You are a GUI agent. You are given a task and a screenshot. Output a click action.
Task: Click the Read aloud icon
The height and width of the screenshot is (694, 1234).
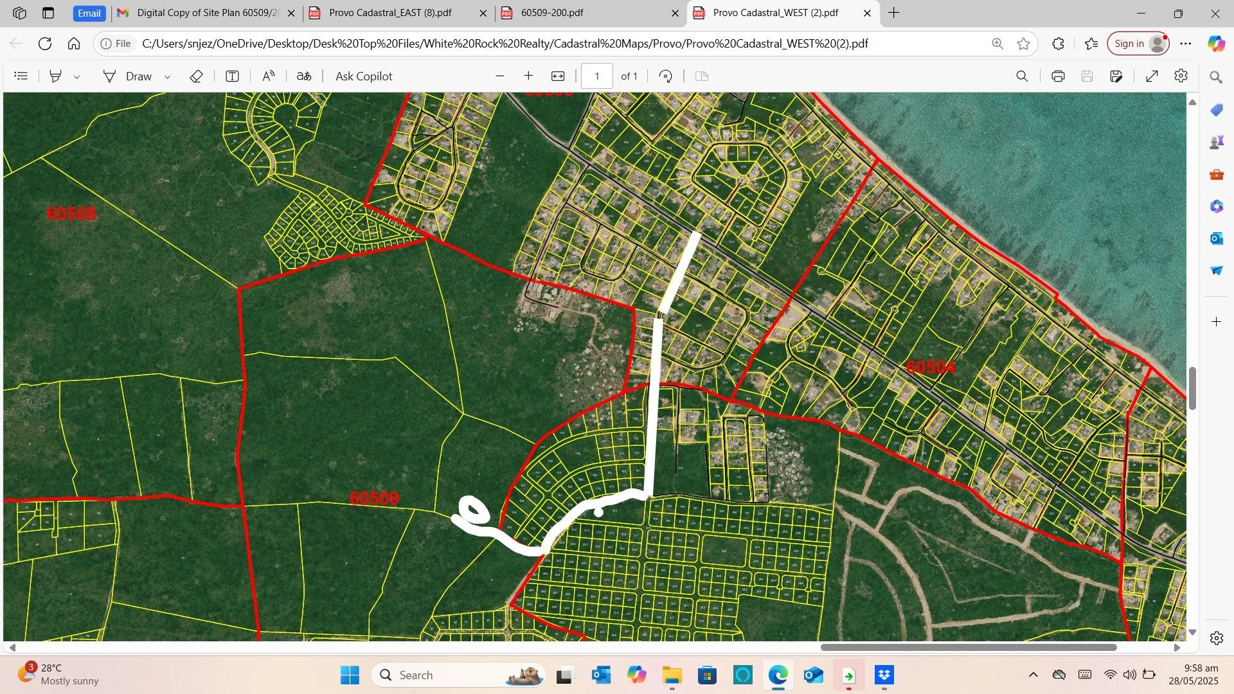269,76
